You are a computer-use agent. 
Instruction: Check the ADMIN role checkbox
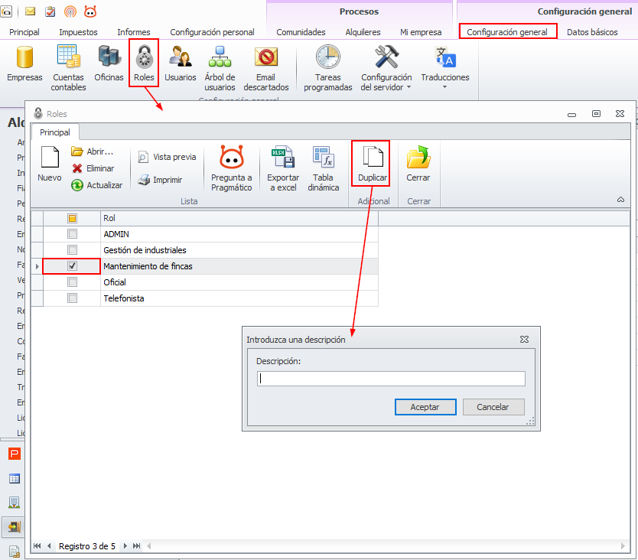tap(72, 234)
